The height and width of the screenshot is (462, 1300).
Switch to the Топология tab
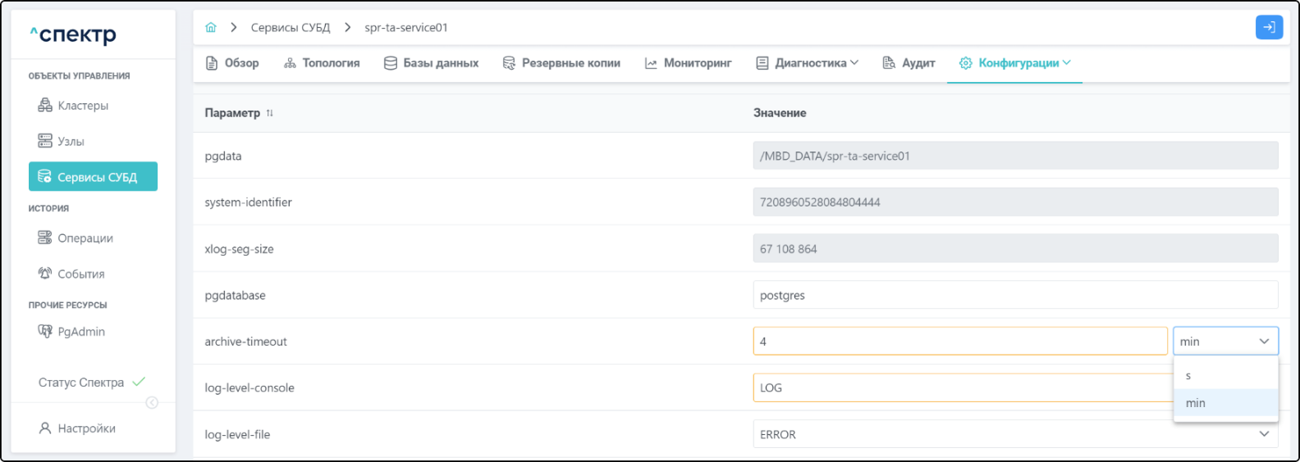point(322,63)
